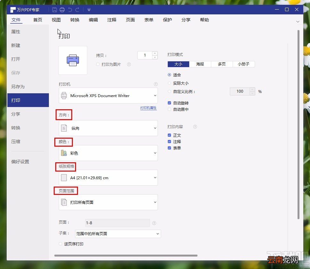Open the 编辑 menu tab
Screen dimensions: 310x269
93,20
